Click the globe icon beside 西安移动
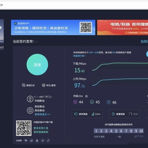The width and height of the screenshot is (148, 148). [x=30, y=110]
